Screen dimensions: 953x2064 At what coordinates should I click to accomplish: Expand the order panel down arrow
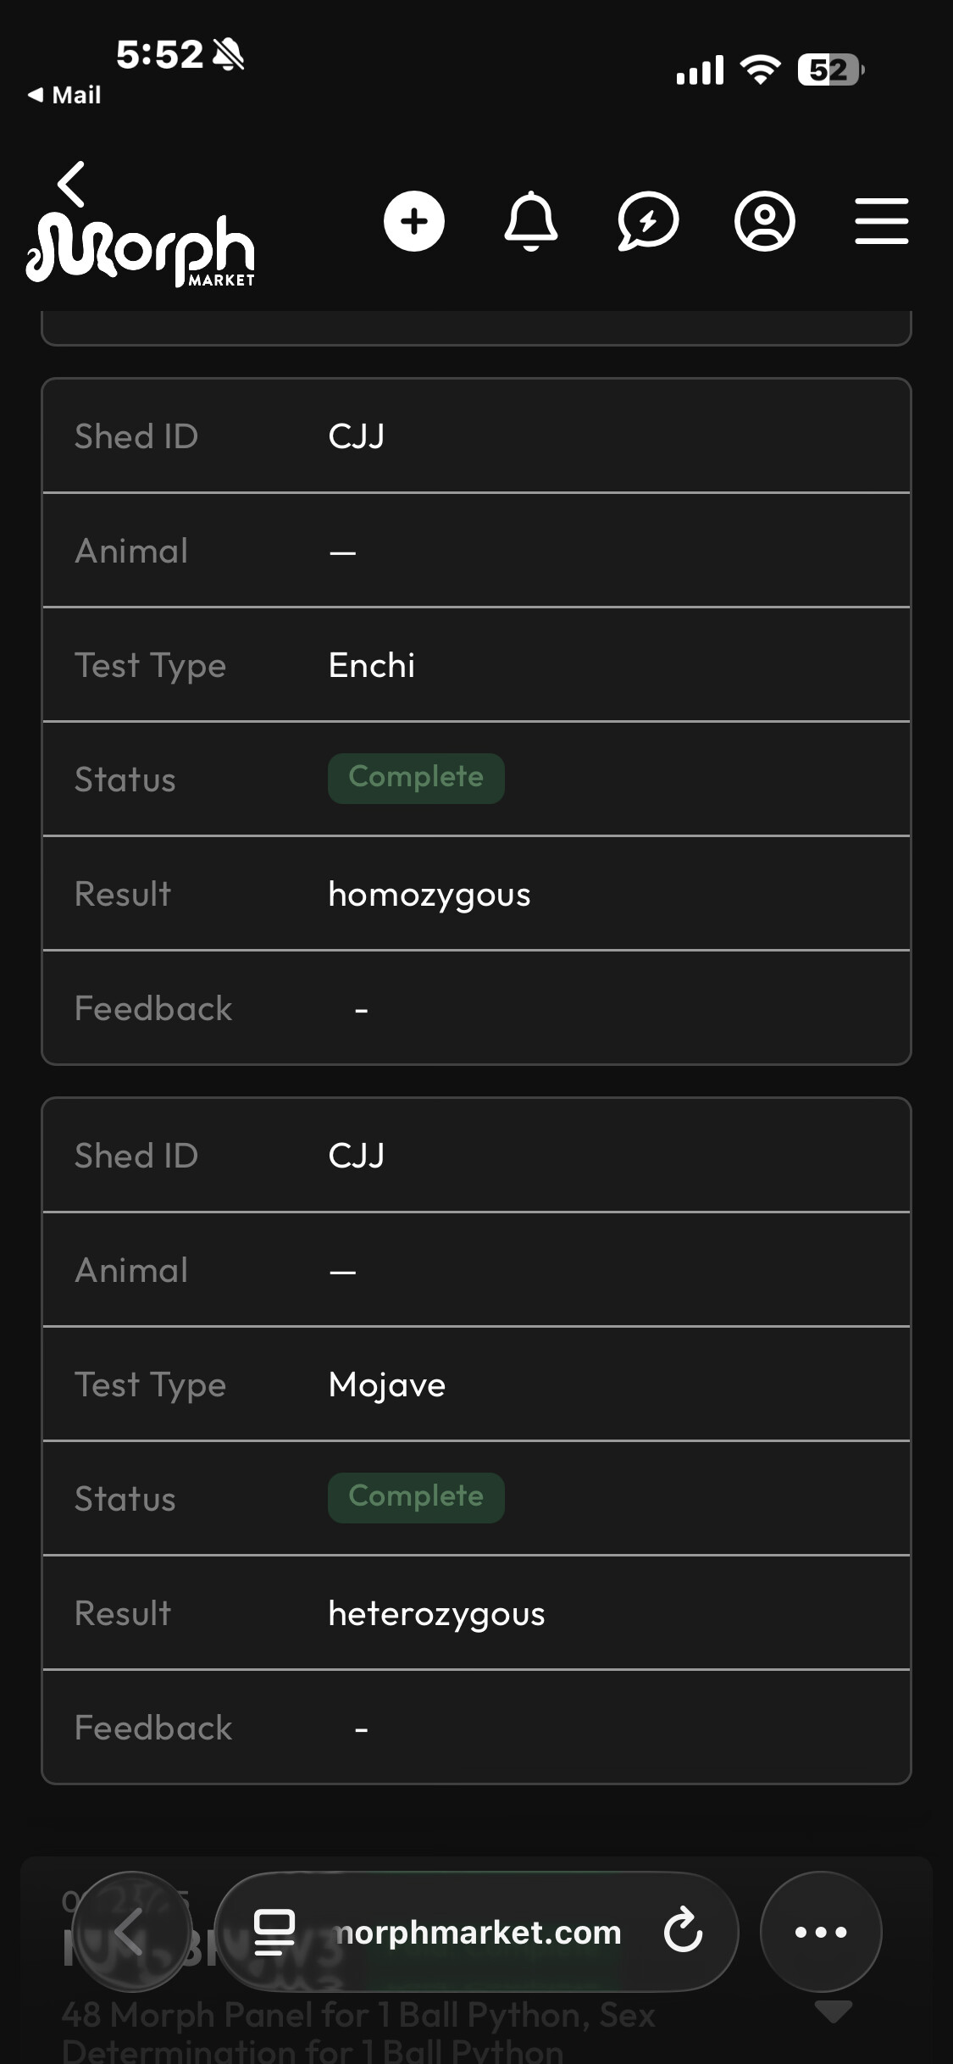[x=833, y=2011]
